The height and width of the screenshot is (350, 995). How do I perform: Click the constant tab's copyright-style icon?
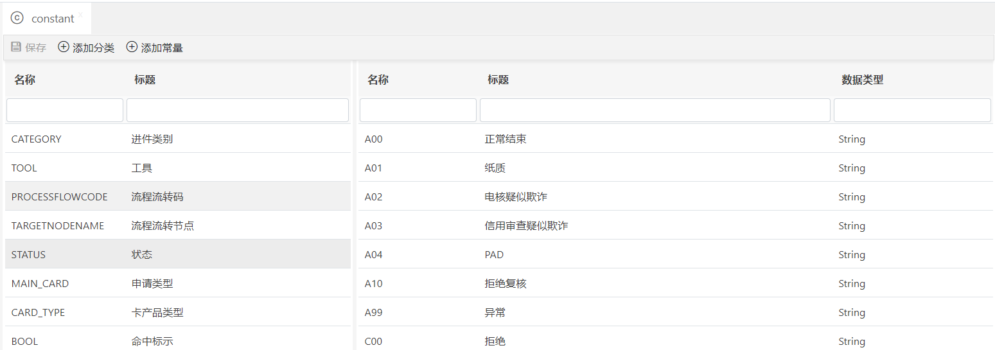17,18
